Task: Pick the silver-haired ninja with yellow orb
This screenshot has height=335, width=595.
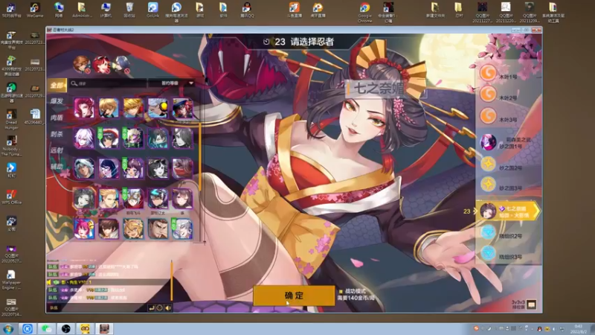Action: [x=158, y=108]
